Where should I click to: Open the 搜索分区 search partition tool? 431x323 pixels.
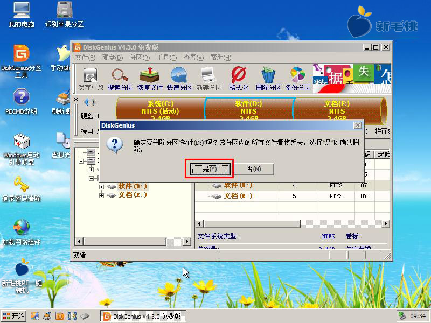tap(120, 79)
